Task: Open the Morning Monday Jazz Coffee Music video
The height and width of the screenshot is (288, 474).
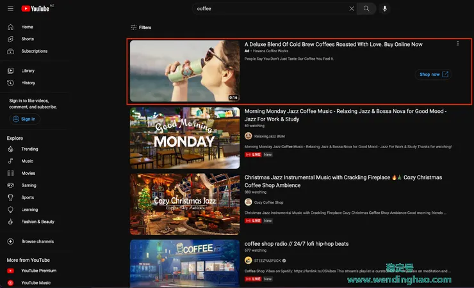Action: [x=345, y=114]
